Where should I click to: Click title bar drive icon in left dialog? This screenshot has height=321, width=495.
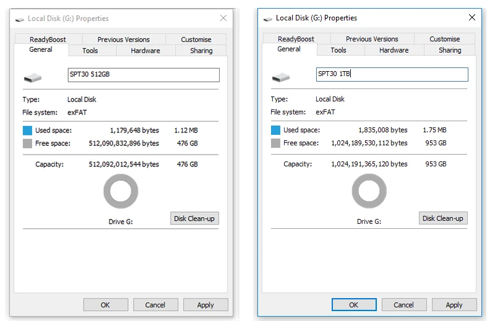pos(20,20)
